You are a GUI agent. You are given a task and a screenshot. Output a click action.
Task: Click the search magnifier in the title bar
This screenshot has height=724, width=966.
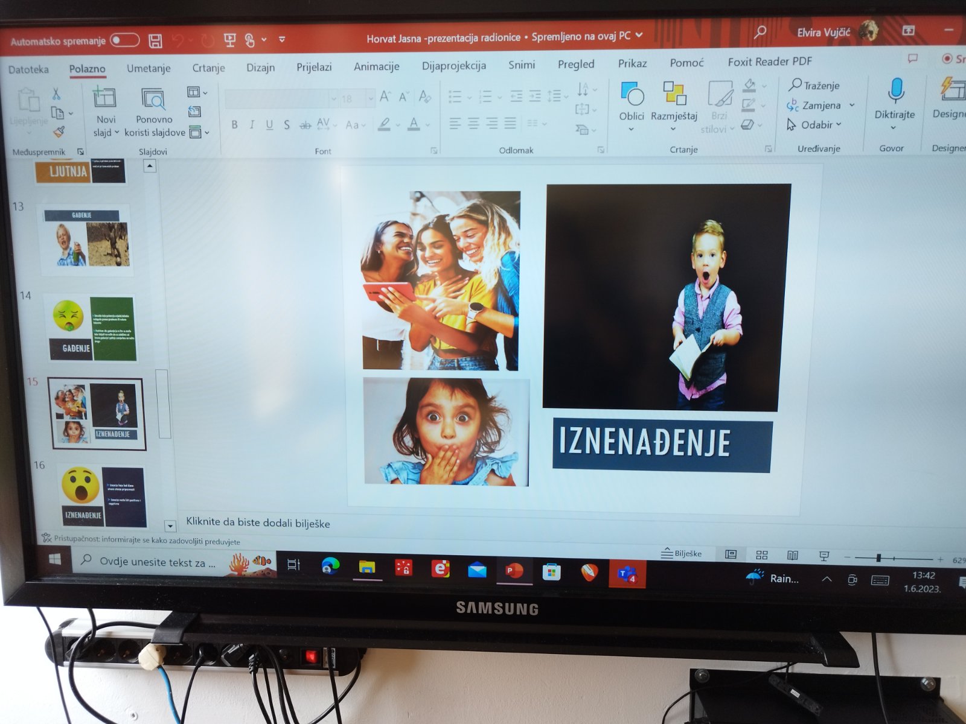[760, 31]
